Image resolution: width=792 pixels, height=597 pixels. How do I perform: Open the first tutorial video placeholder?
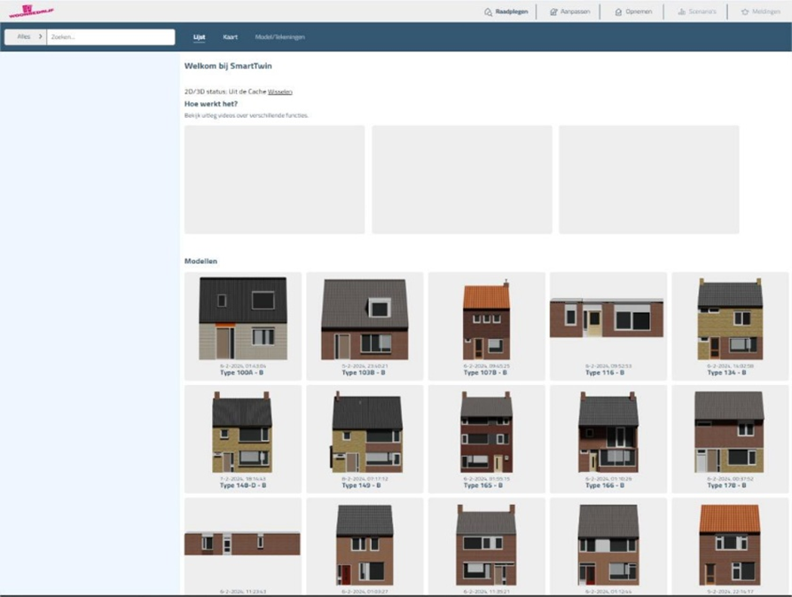pos(274,179)
